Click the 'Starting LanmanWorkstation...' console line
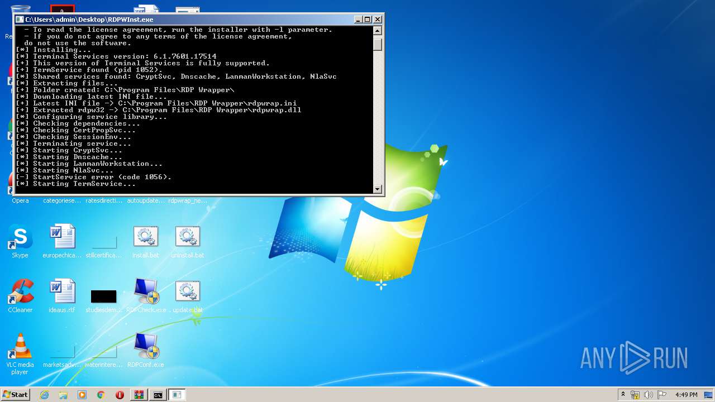The height and width of the screenshot is (402, 715). (x=89, y=164)
